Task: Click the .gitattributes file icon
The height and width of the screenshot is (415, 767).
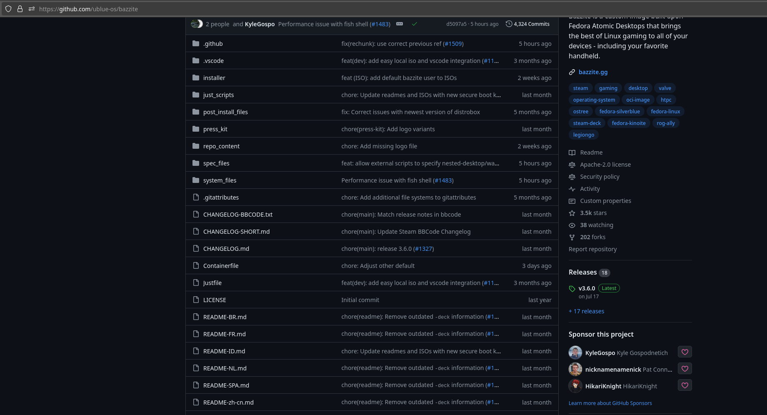Action: point(196,197)
